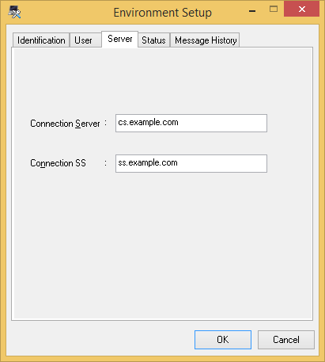Maximize the Environment Setup window
Viewport: 325px width, 362px height.
coord(274,10)
